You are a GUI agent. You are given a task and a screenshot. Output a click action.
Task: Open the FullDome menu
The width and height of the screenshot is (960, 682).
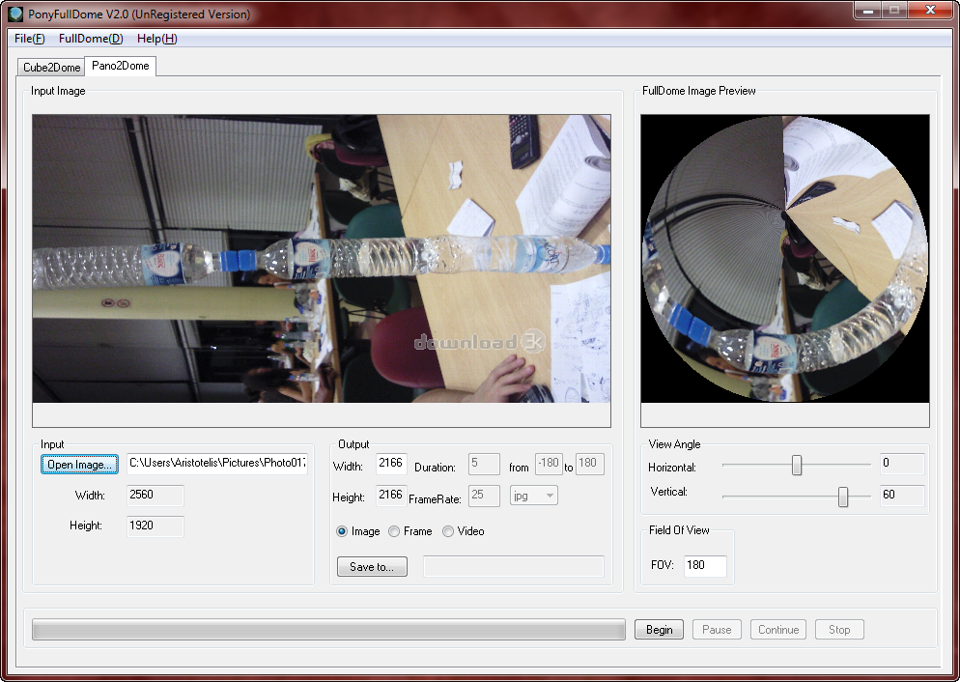(91, 39)
